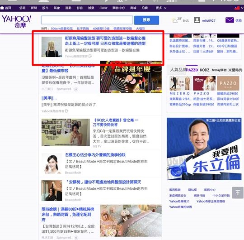Viewport: 244px width, 240px height.
Task: Open the 名模王心恬 換季秘訣 article headline
Action: 95,155
